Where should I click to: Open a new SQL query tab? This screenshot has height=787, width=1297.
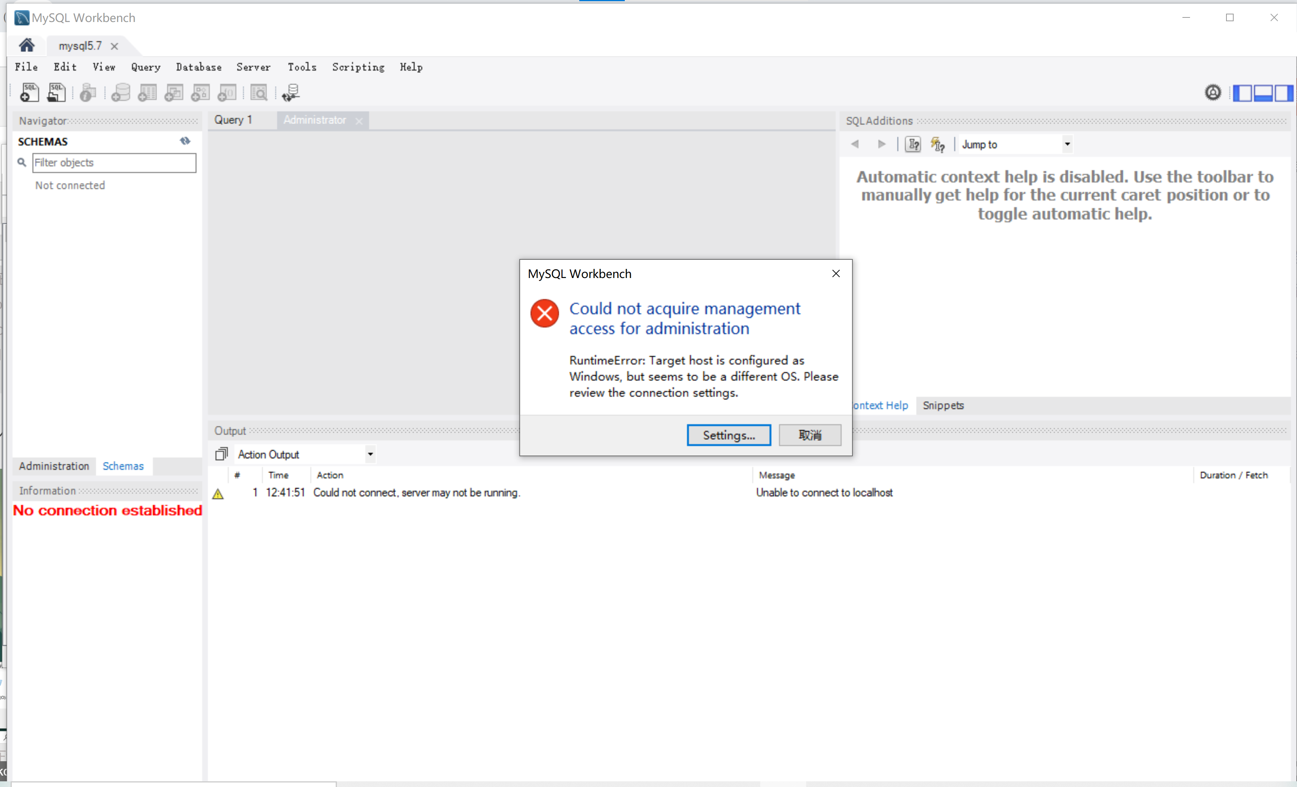click(x=29, y=93)
